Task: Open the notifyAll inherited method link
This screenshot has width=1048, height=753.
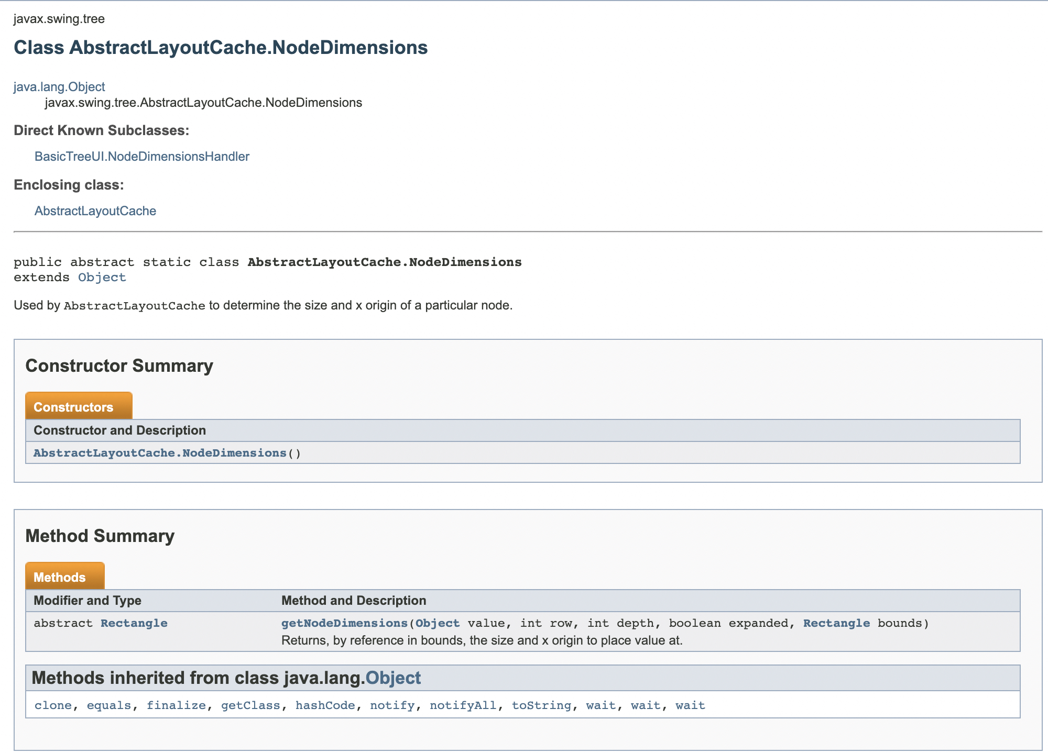Action: (463, 705)
